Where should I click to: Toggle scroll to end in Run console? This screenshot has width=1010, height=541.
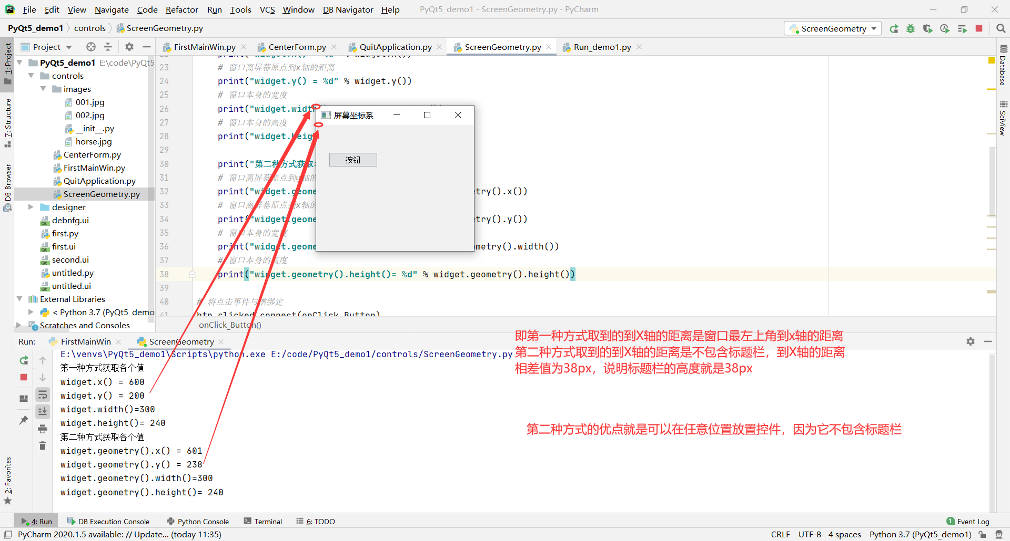pyautogui.click(x=43, y=411)
